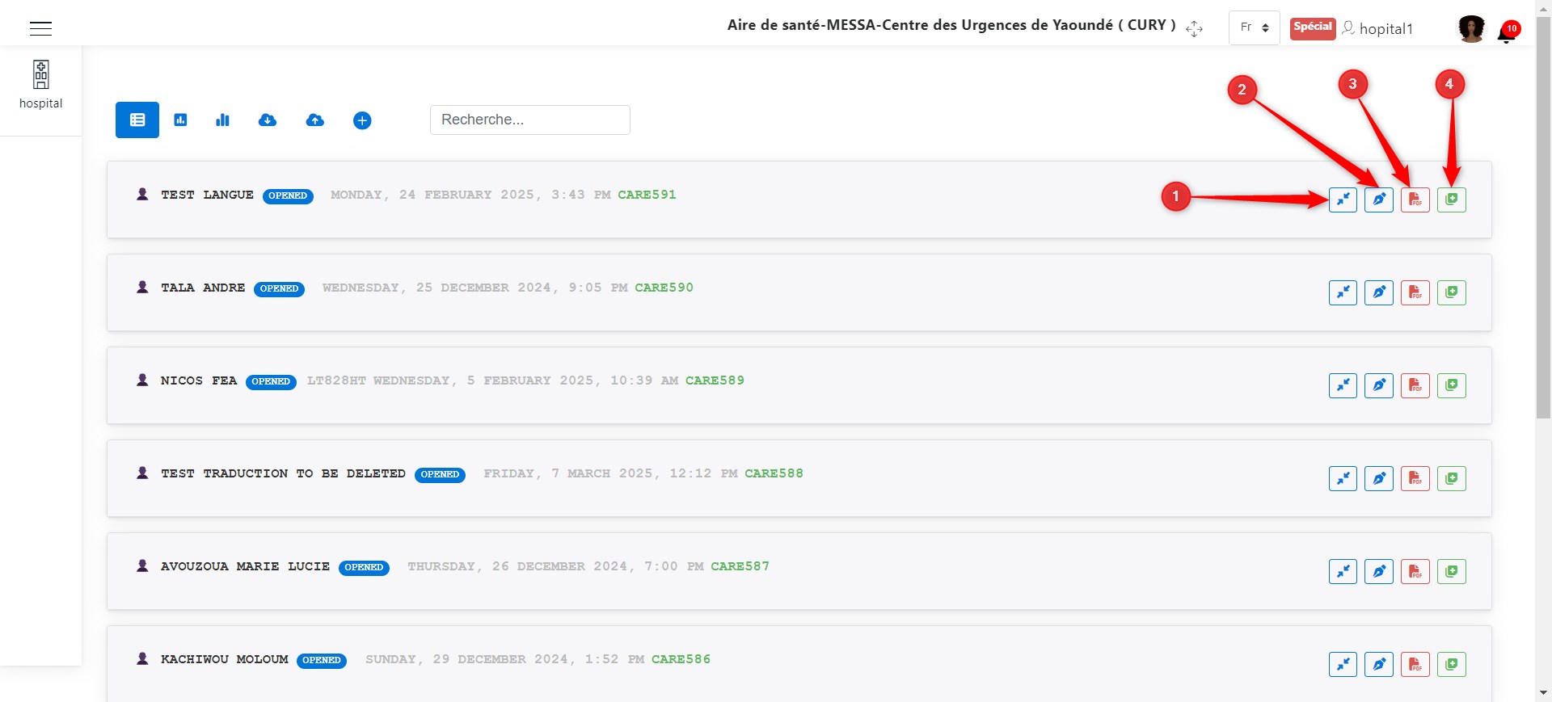Click the LT828HT plate text
Image resolution: width=1552 pixels, height=702 pixels.
point(336,380)
